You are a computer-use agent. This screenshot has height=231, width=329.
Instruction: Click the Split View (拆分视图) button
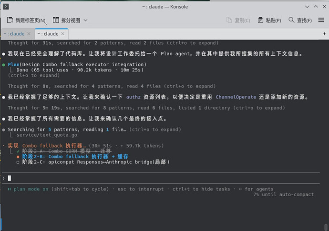(x=66, y=20)
